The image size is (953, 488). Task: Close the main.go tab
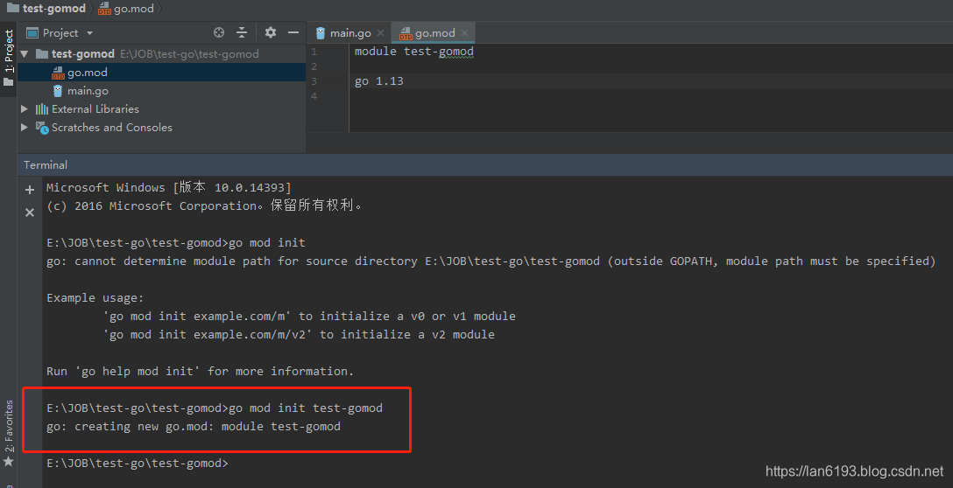coord(380,32)
